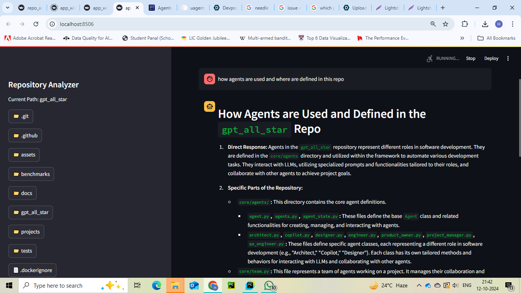Click the assistant robot avatar icon
The height and width of the screenshot is (293, 521).
209,106
